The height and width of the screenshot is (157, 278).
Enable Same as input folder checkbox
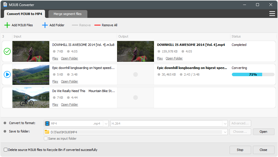click(x=46, y=139)
